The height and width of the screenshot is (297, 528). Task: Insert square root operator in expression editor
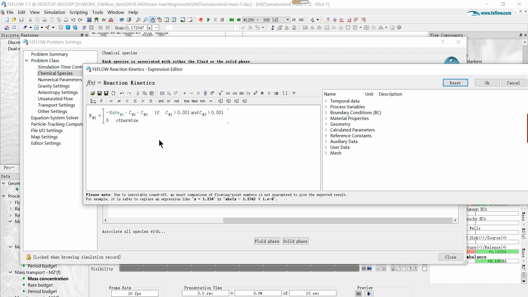pyautogui.click(x=221, y=93)
